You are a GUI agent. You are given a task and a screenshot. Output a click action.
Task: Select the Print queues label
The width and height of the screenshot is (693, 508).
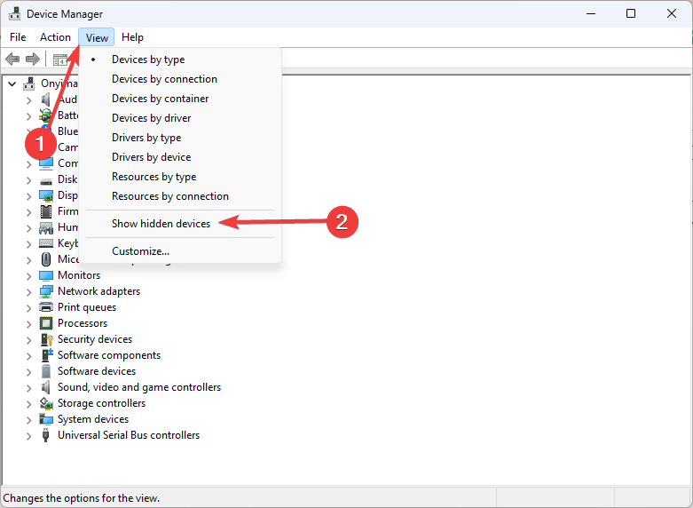tap(87, 307)
